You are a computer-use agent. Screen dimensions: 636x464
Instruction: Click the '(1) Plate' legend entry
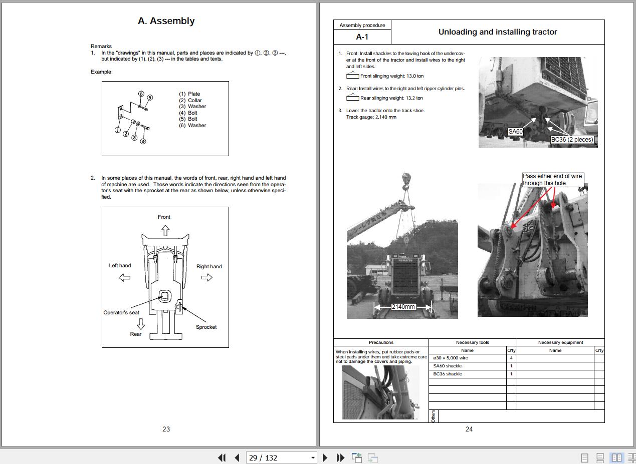point(189,94)
